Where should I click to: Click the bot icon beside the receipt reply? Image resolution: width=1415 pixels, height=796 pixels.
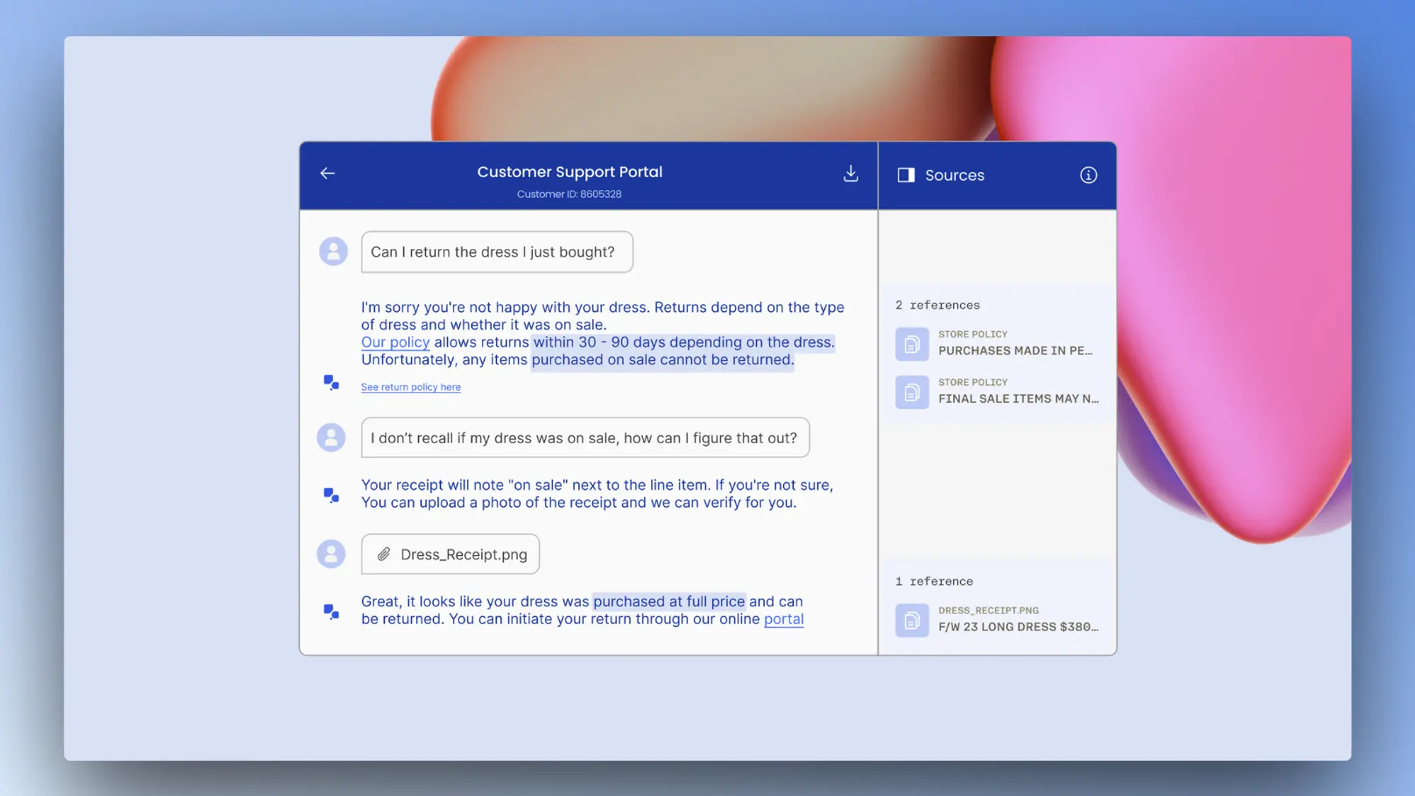click(331, 494)
